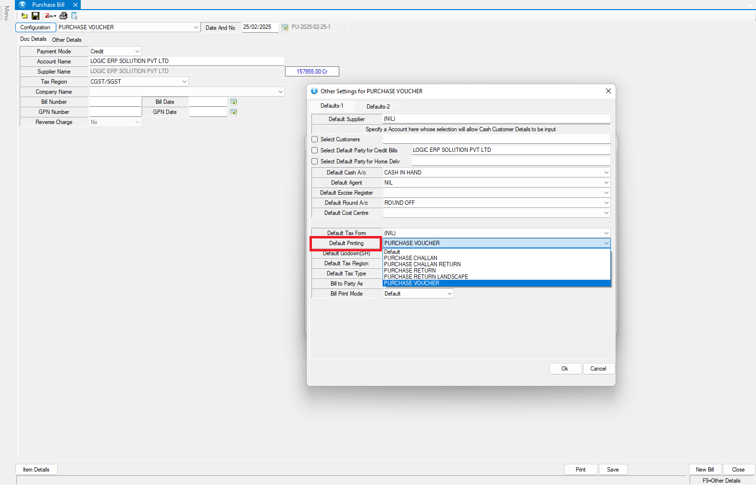Choose PURCHASE RETURN LANDSCAPE from the list

point(426,277)
